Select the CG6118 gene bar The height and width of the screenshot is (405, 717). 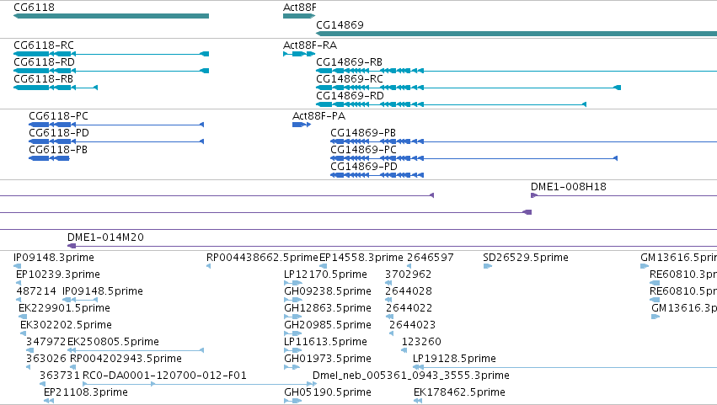click(x=111, y=16)
